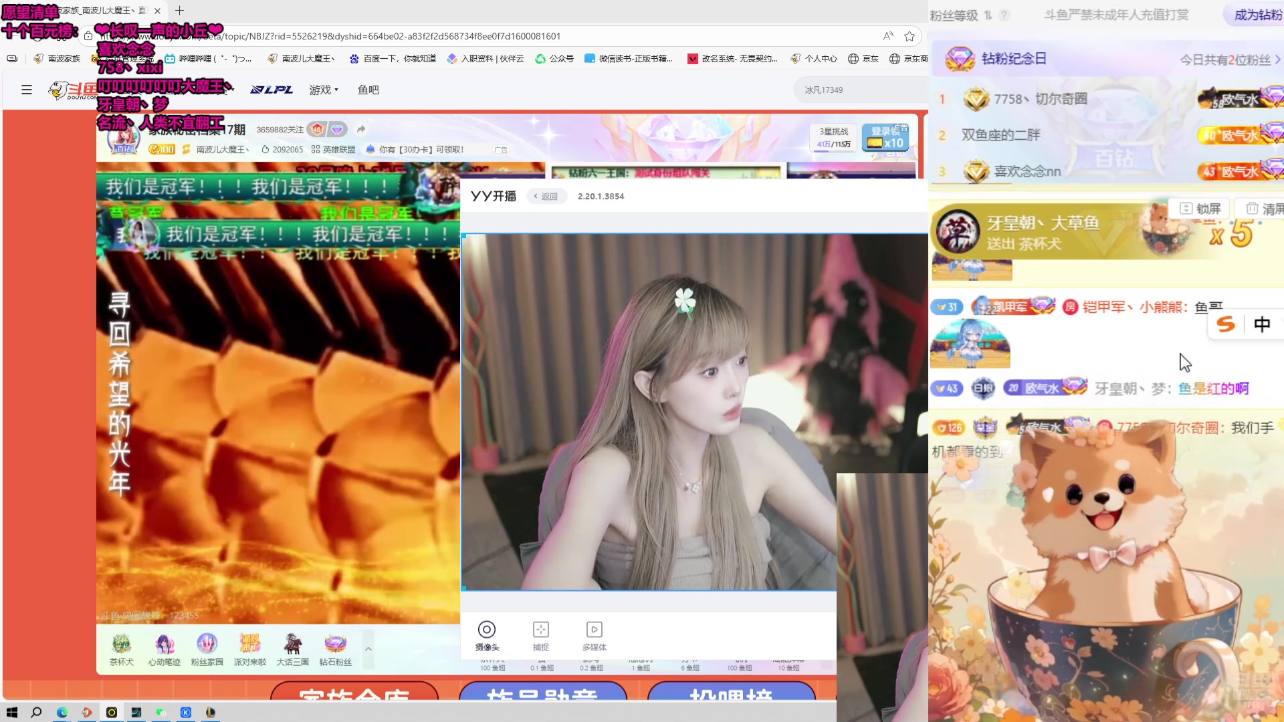This screenshot has height=722, width=1284.
Task: Click the LPL logo link
Action: [x=272, y=90]
